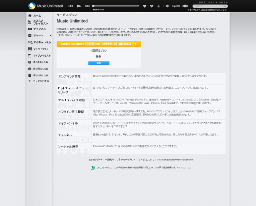The width and height of the screenshot is (256, 206).
Task: Click the playback progress slider handle
Action: pyautogui.click(x=93, y=6)
